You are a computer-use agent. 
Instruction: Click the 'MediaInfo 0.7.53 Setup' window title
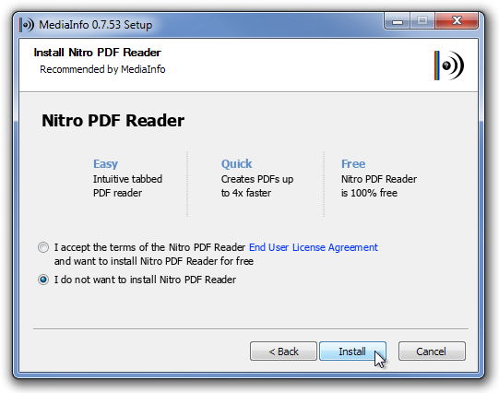pyautogui.click(x=96, y=25)
